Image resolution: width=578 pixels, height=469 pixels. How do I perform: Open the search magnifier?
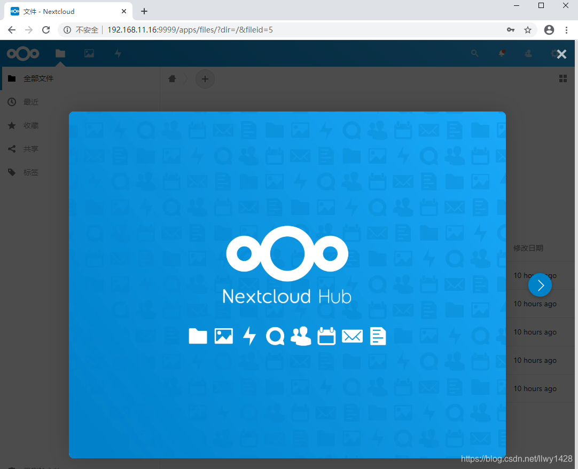click(x=474, y=53)
